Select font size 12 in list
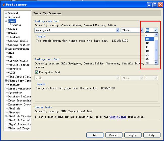Screen dimensions: 164x141 point(150,43)
